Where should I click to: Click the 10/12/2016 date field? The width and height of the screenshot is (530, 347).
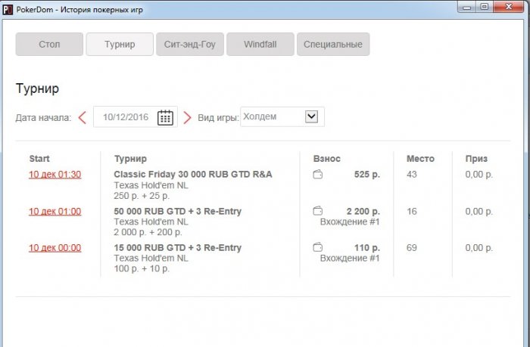(x=136, y=117)
